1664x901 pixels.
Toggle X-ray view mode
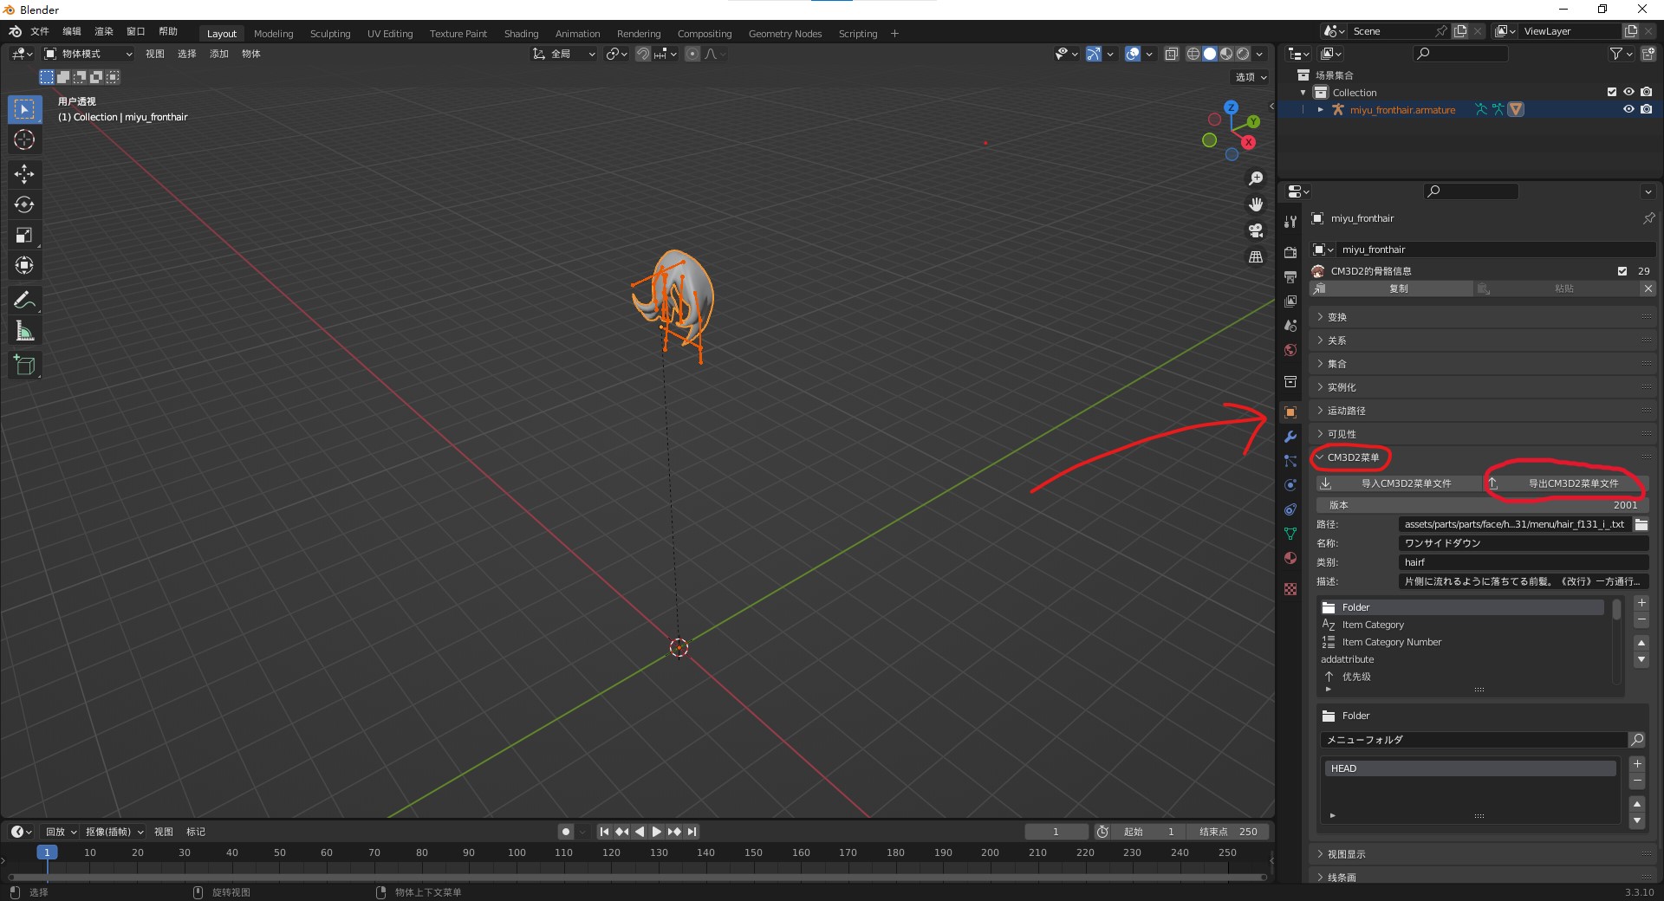pos(1171,54)
